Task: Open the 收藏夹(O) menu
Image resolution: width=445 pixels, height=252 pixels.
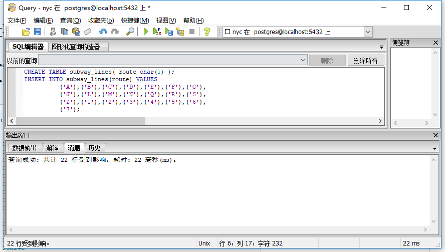Action: 101,21
